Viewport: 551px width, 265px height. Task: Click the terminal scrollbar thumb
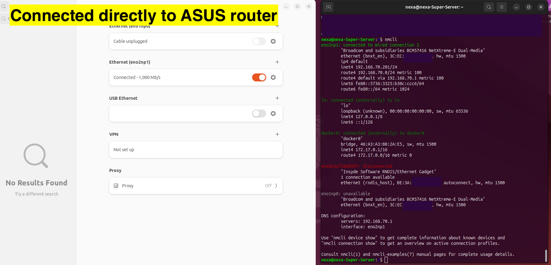tap(546, 256)
